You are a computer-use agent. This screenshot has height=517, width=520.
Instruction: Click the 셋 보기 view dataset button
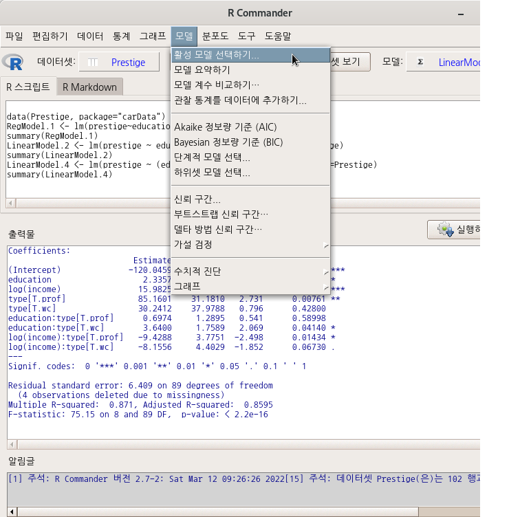[350, 62]
